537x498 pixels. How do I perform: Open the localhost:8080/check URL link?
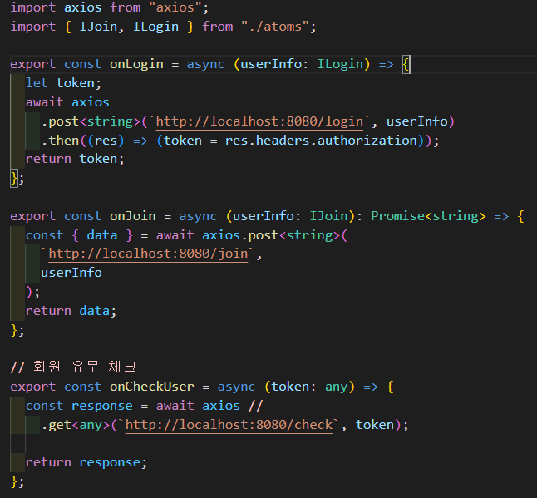(229, 425)
